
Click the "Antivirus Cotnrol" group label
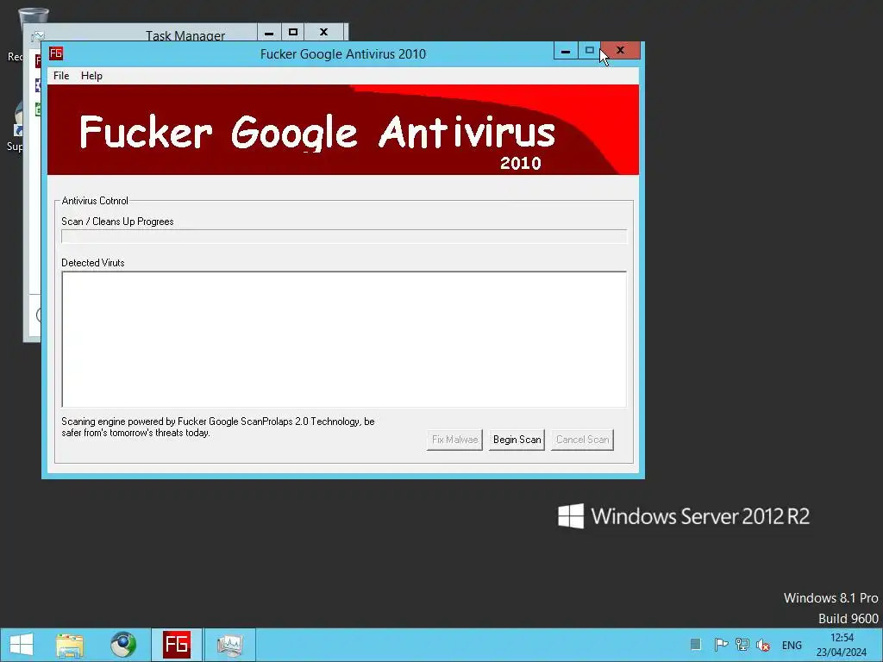click(x=95, y=201)
